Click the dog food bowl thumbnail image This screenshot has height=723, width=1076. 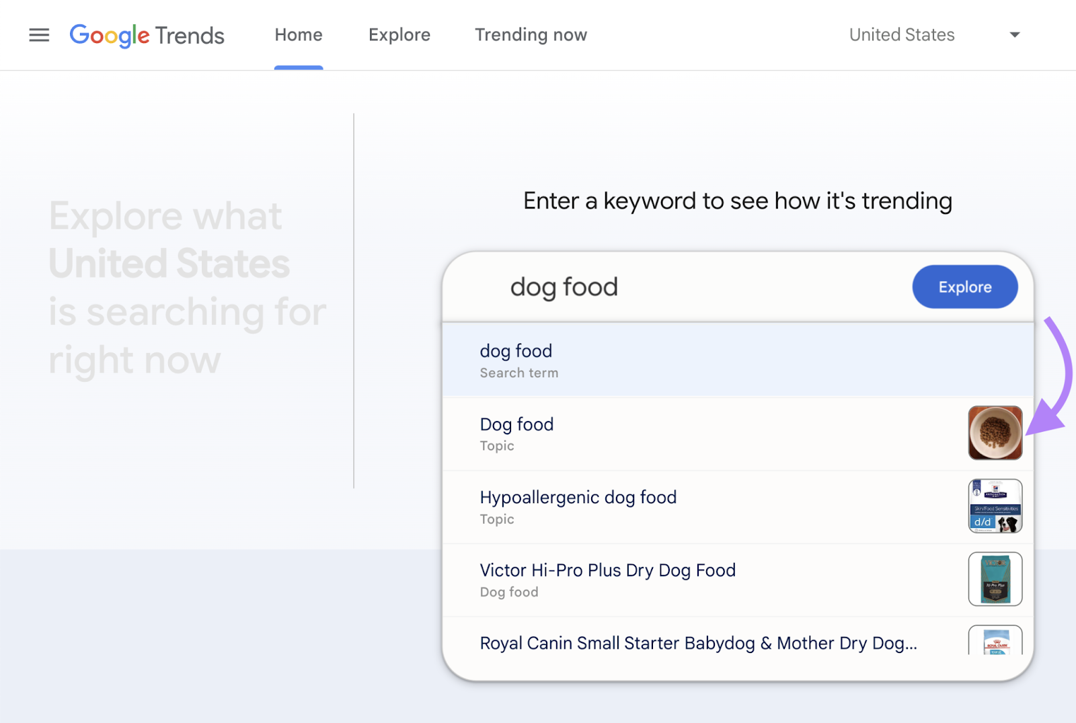[x=995, y=432]
